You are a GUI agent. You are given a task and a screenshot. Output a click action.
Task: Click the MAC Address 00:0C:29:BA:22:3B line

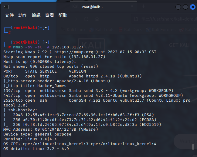point(51,129)
